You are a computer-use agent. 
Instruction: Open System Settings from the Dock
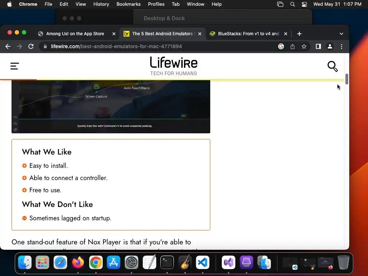pos(132,262)
